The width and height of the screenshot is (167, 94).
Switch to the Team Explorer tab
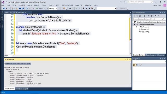click(151, 55)
